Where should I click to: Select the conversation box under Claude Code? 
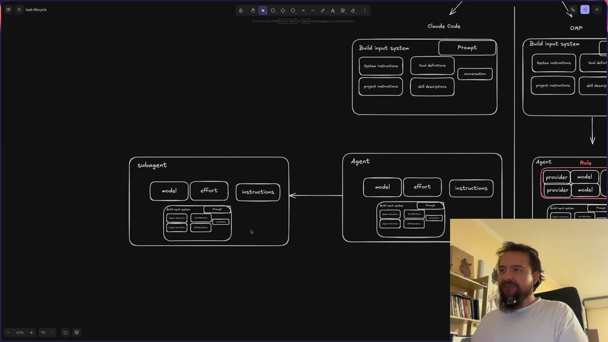point(475,74)
